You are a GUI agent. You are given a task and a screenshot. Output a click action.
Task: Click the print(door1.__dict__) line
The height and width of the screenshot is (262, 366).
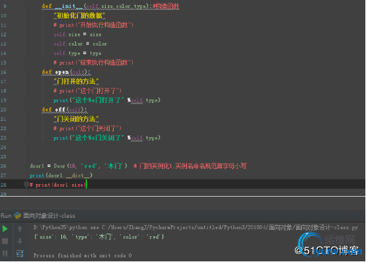click(61, 176)
